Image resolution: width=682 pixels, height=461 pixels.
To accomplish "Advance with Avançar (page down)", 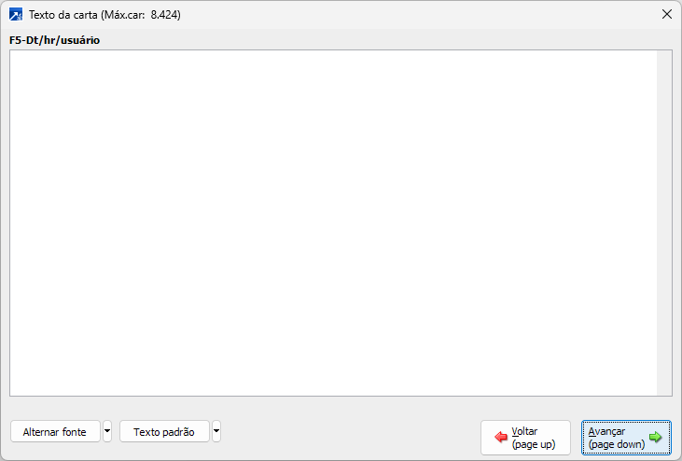I will (x=626, y=438).
